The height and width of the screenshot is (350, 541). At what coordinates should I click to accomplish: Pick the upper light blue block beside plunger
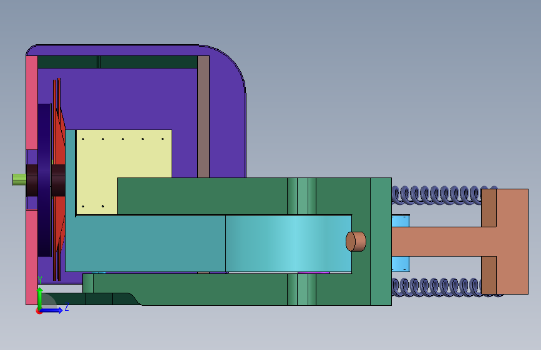click(x=401, y=221)
